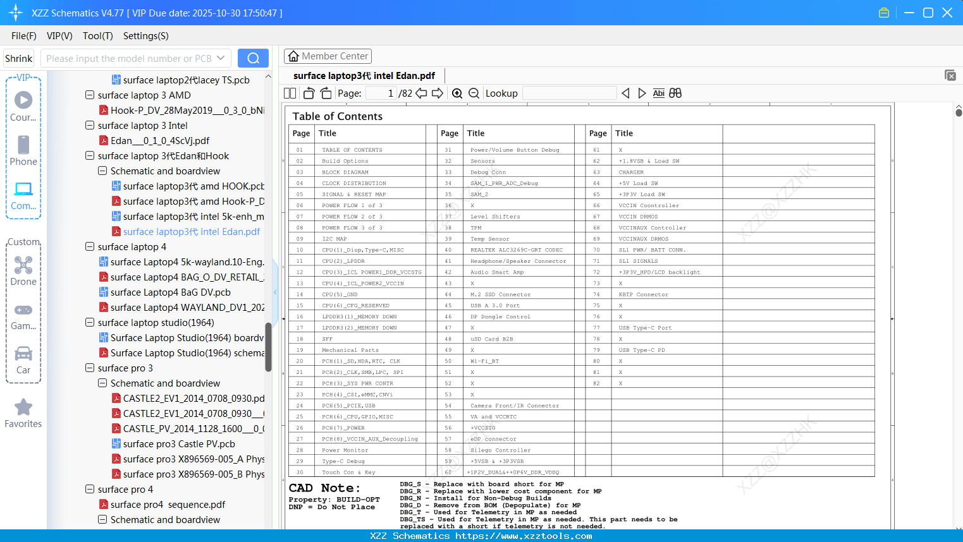
Task: Select the Computer sidebar category
Action: click(x=23, y=196)
